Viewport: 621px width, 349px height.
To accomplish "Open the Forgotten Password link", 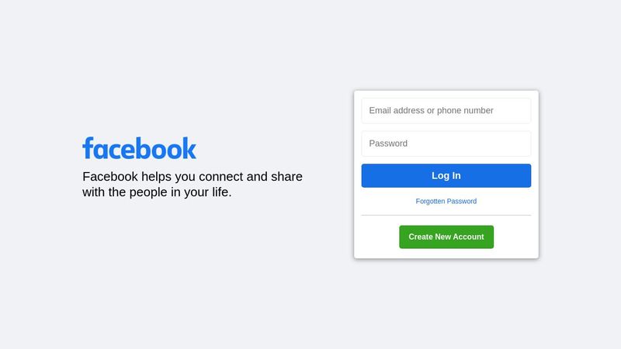I will 446,201.
